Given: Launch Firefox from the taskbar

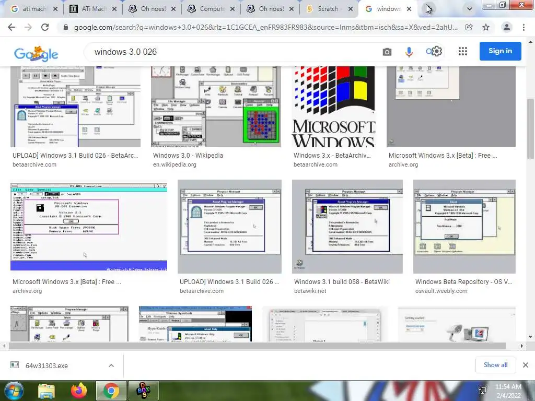Looking at the screenshot, I should (x=79, y=391).
